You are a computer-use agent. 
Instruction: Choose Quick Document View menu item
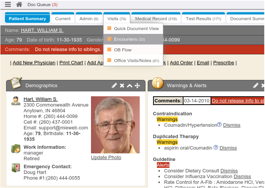136,29
